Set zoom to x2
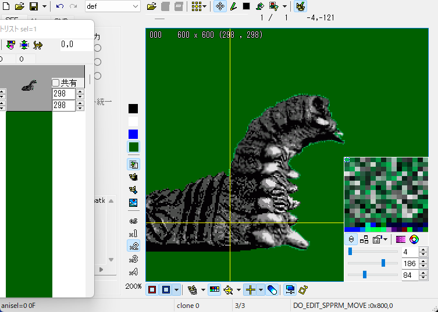438x312 pixels. coord(134,246)
